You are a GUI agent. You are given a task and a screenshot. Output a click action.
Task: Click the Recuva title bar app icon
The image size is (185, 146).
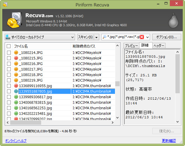pos(5,5)
